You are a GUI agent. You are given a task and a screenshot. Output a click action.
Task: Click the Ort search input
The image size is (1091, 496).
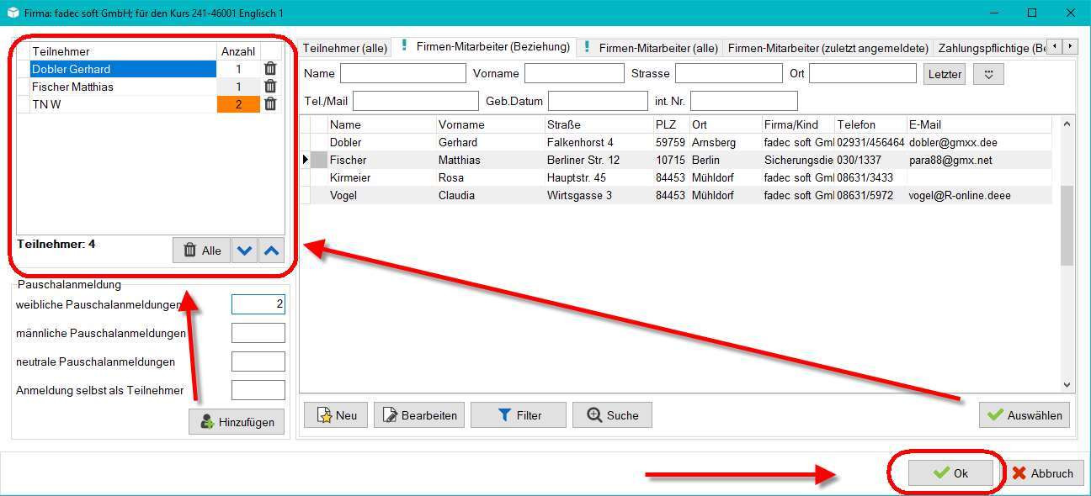tap(863, 73)
